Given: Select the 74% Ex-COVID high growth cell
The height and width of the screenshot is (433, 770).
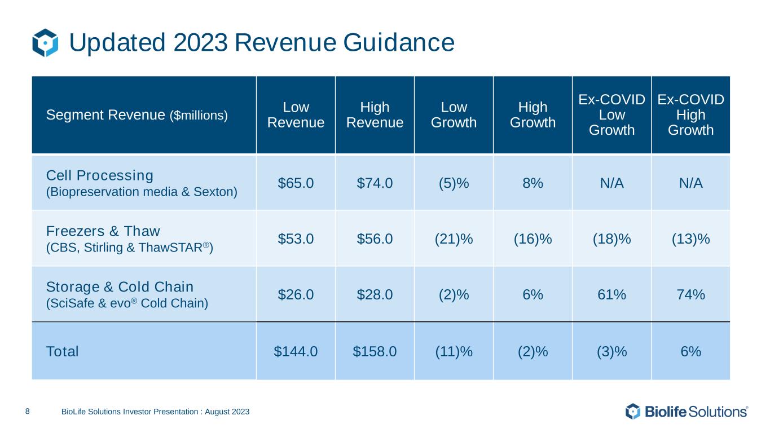Looking at the screenshot, I should [x=690, y=294].
